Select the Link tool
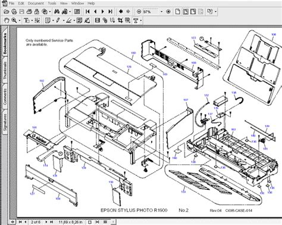The image size is (282, 225). coord(105,20)
